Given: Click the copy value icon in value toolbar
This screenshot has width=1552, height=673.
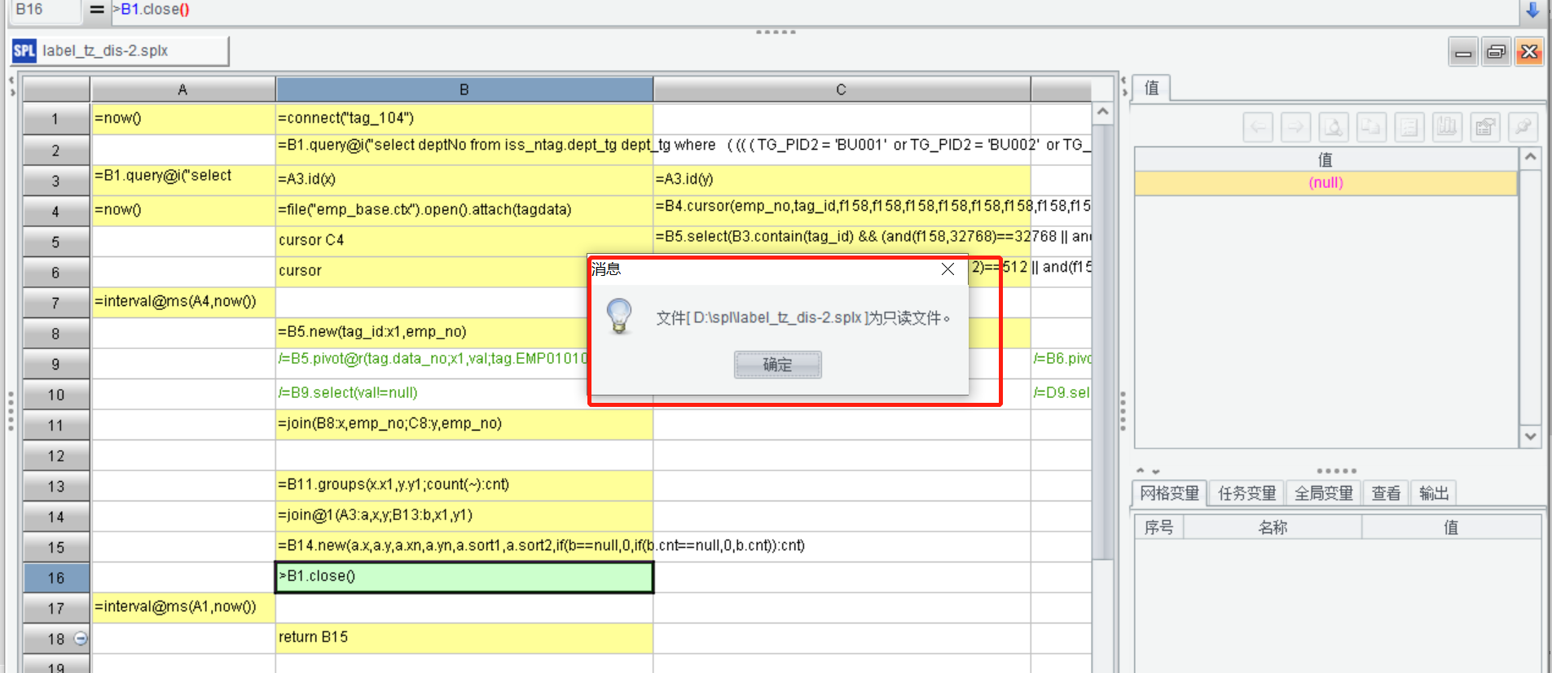Looking at the screenshot, I should coord(1371,127).
